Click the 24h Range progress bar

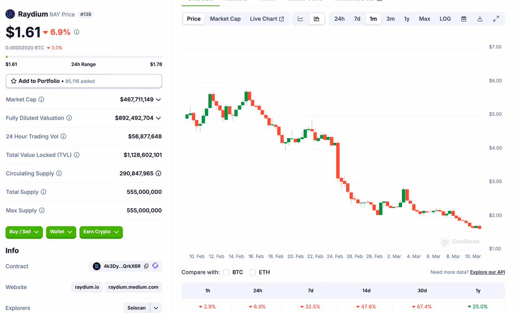pyautogui.click(x=84, y=57)
